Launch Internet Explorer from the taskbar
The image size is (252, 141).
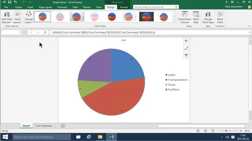click(x=89, y=137)
